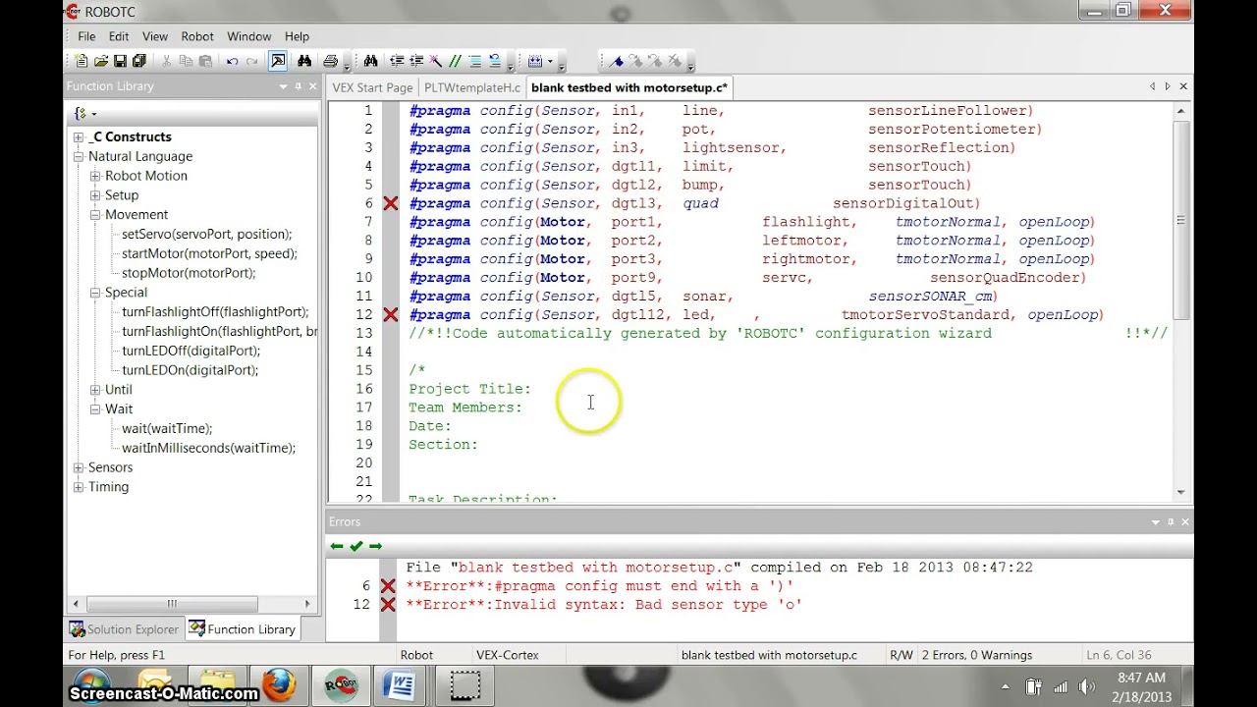This screenshot has height=707, width=1257.
Task: Undo last edit with the undo arrow
Action: (232, 61)
